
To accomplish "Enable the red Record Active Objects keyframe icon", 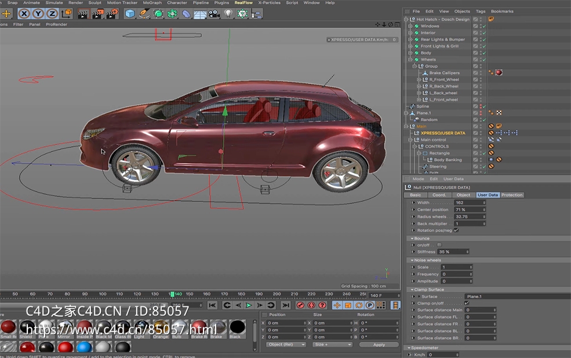I will click(x=299, y=305).
